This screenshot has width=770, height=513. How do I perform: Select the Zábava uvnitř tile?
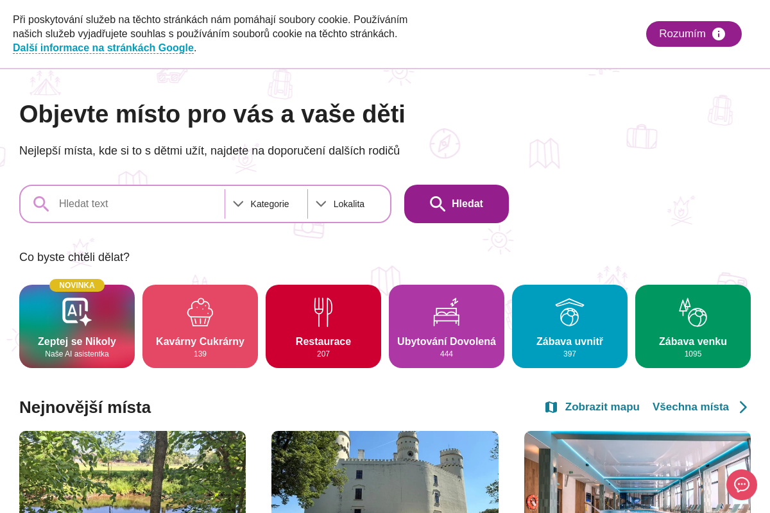coord(570,326)
